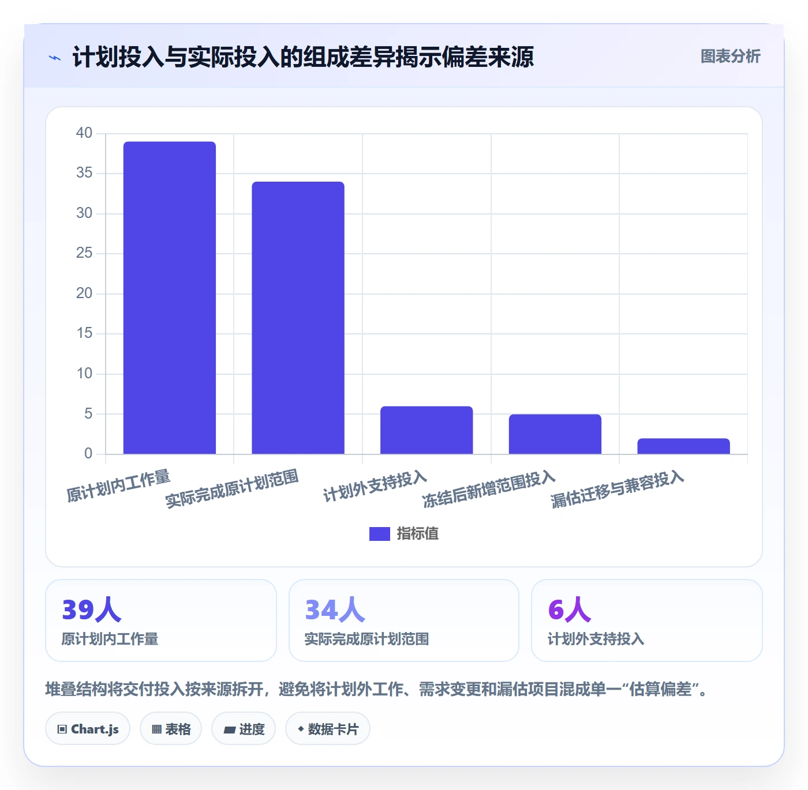The width and height of the screenshot is (808, 790).
Task: Click the 原计划内工作量 bar in chart
Action: pos(170,298)
